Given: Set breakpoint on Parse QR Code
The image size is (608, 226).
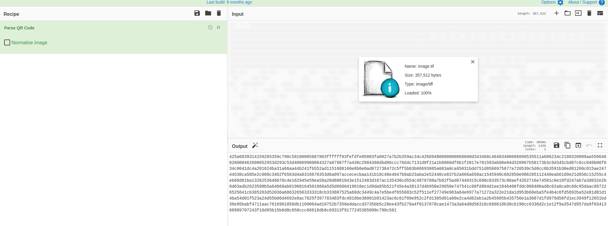Looking at the screenshot, I should pos(219,27).
